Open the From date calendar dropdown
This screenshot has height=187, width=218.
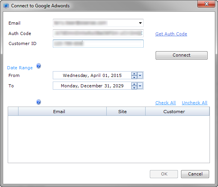(x=140, y=75)
